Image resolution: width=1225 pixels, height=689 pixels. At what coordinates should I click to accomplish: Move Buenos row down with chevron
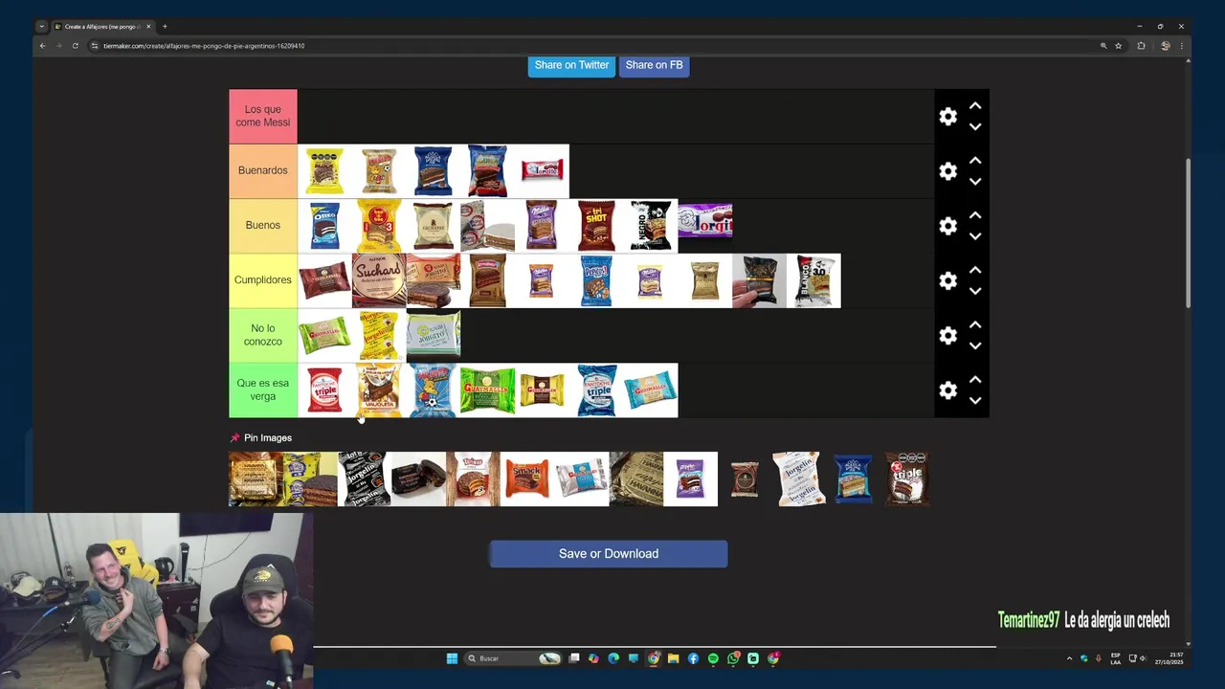[x=974, y=235]
